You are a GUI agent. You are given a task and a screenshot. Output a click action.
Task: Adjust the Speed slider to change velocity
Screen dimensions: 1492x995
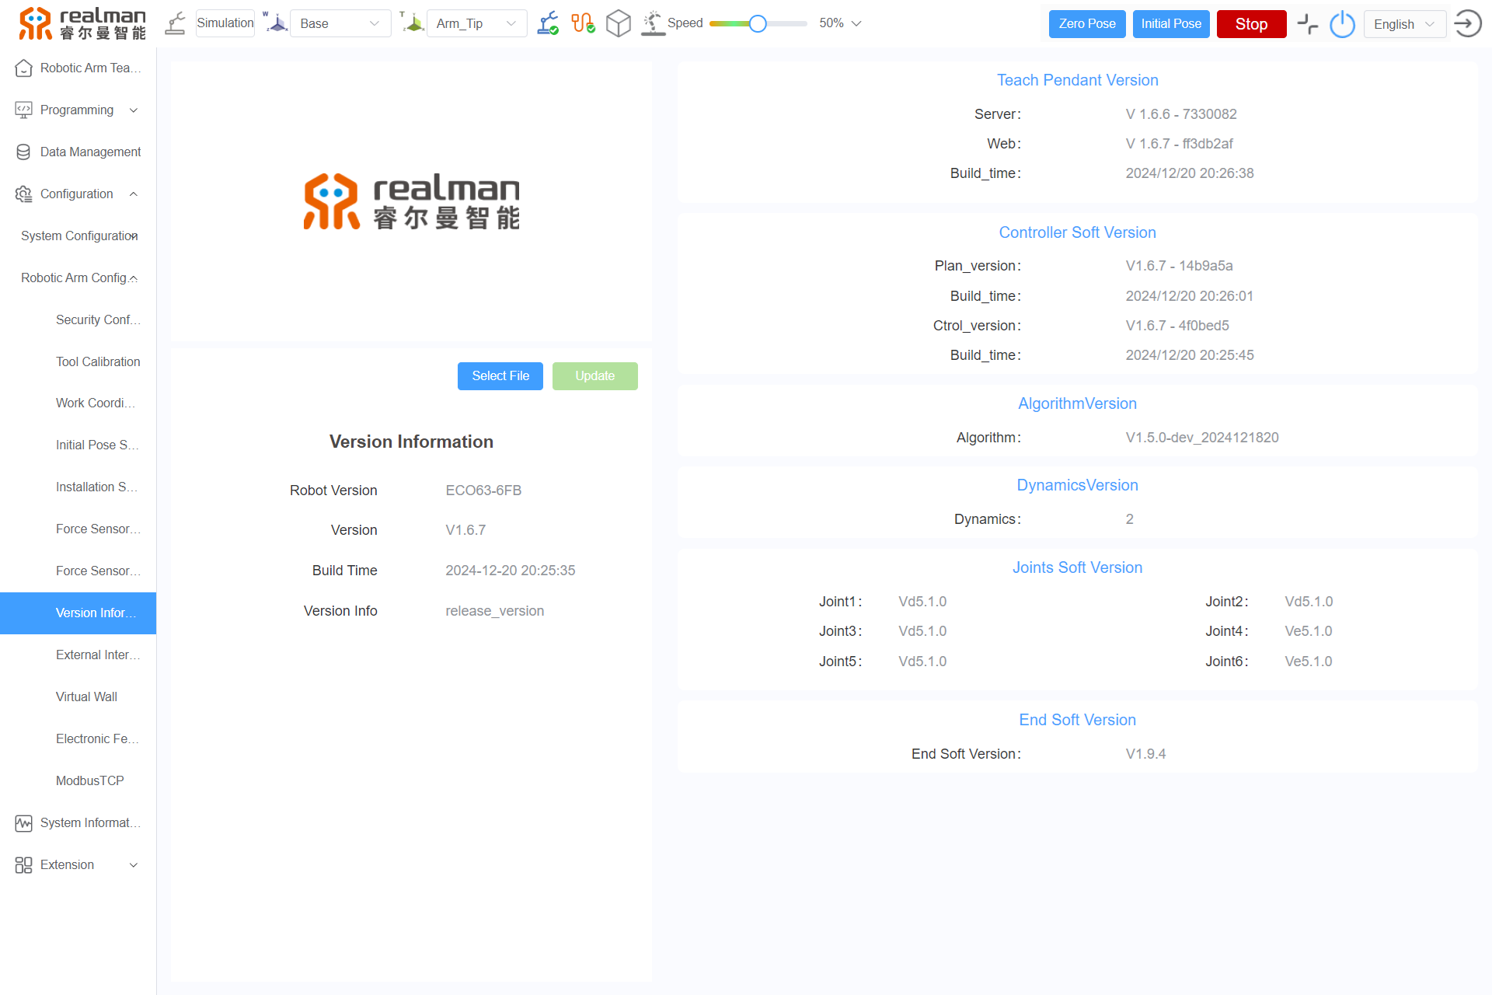click(757, 23)
